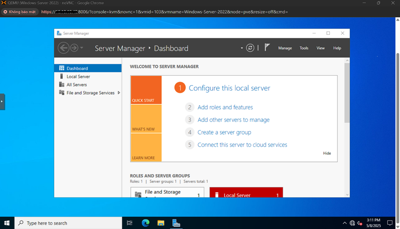
Task: Hide the welcome tile panel
Action: click(x=327, y=153)
